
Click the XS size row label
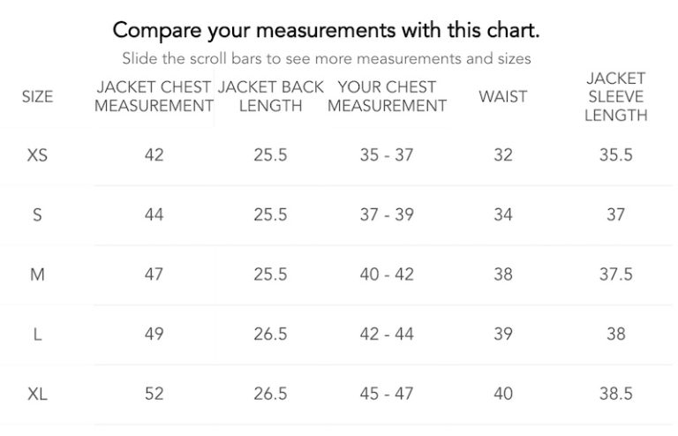point(37,155)
